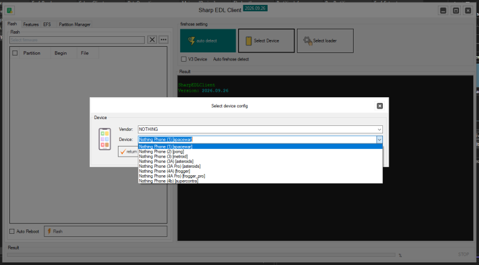Viewport: 479px width, 265px height.
Task: Toggle the V3 Device checkbox
Action: point(183,59)
